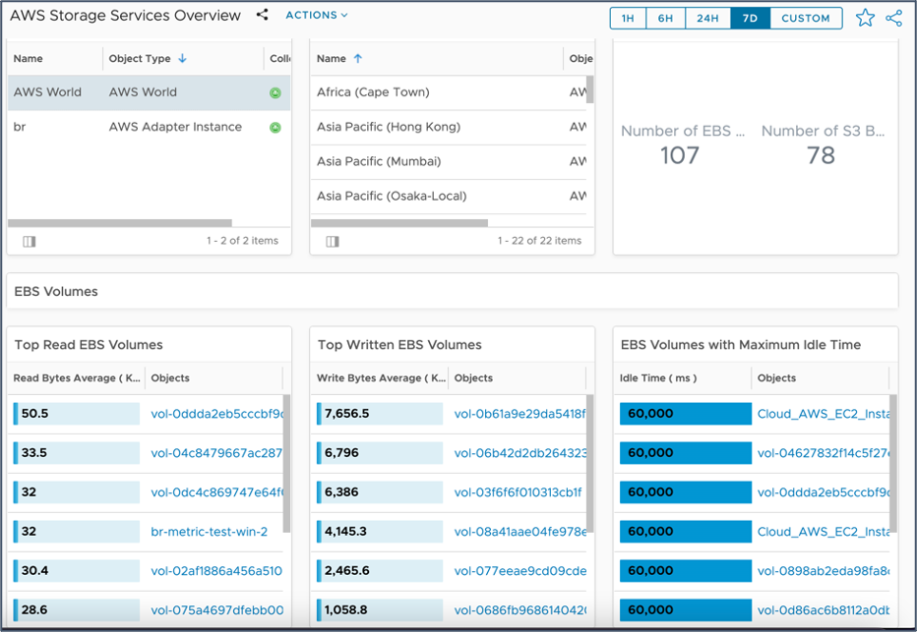Click green status icon for br adapter

pyautogui.click(x=275, y=128)
